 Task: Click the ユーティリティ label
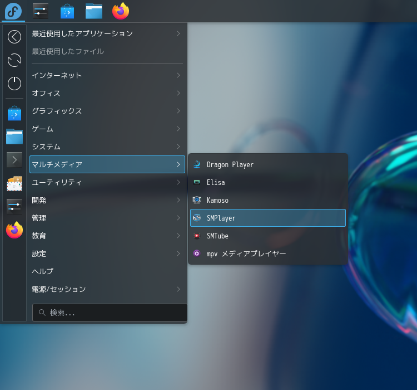point(57,182)
